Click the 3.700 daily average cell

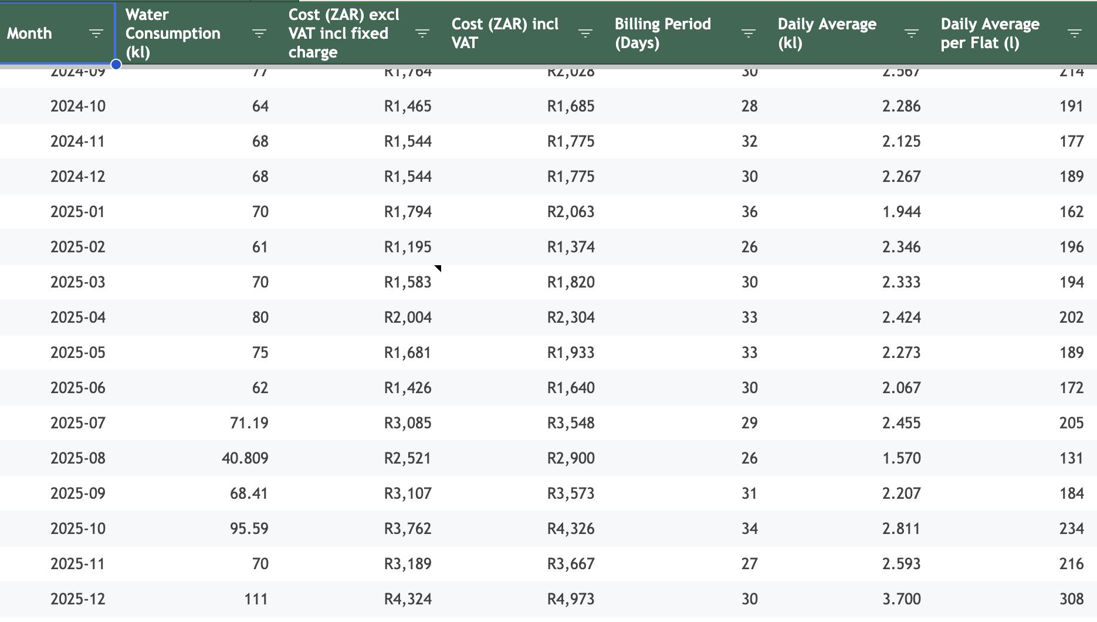tap(901, 599)
